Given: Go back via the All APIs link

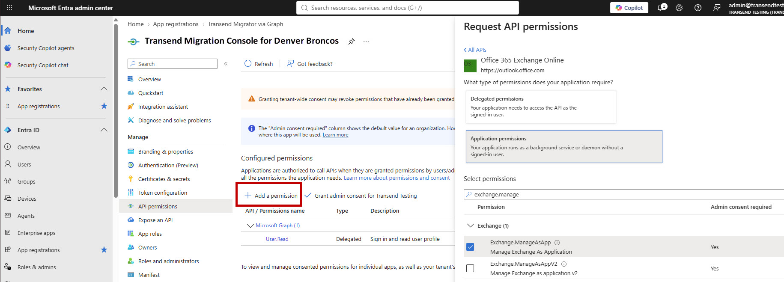Looking at the screenshot, I should (x=475, y=50).
